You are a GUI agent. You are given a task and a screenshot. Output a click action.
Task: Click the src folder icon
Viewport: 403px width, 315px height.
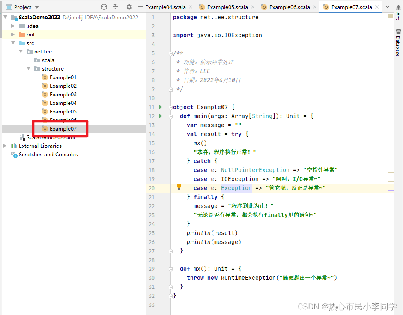[22, 43]
